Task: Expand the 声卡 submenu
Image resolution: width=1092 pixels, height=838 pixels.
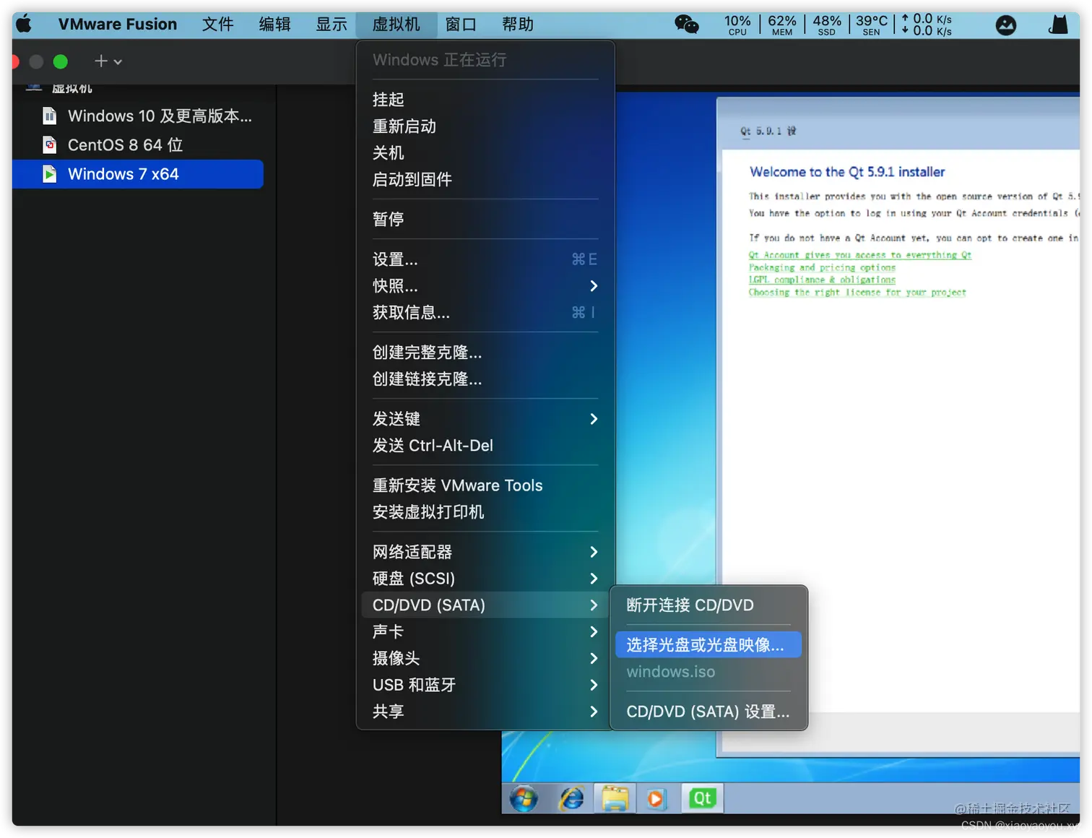Action: coord(485,632)
